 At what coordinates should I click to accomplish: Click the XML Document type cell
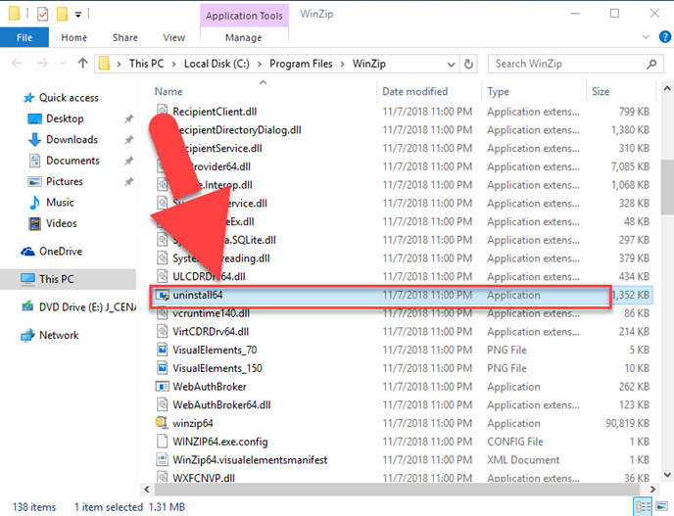[x=523, y=460]
